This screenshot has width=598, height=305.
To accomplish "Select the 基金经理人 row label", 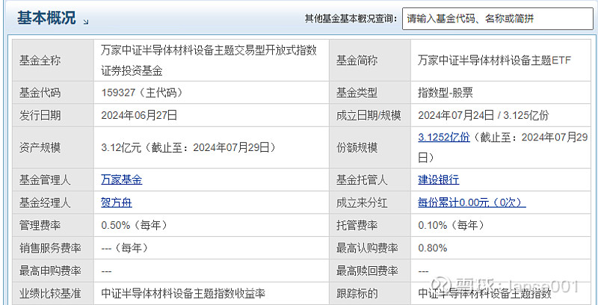I will click(x=45, y=203).
